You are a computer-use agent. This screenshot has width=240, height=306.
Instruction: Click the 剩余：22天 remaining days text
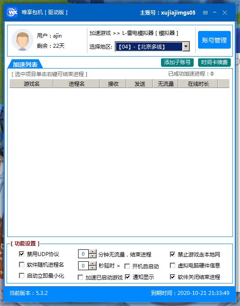point(51,46)
